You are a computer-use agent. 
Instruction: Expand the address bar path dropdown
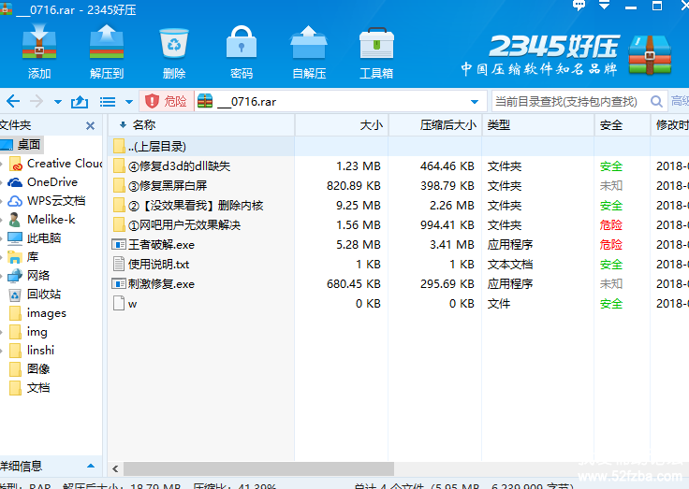(x=475, y=102)
